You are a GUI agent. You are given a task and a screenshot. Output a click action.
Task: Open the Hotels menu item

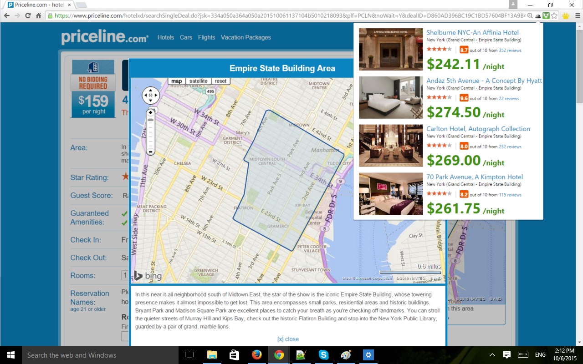166,37
